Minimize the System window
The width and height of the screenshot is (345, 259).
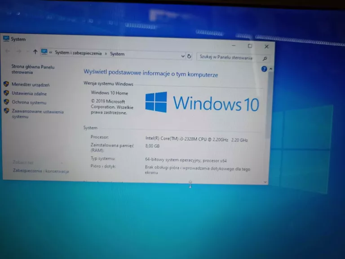[234, 45]
